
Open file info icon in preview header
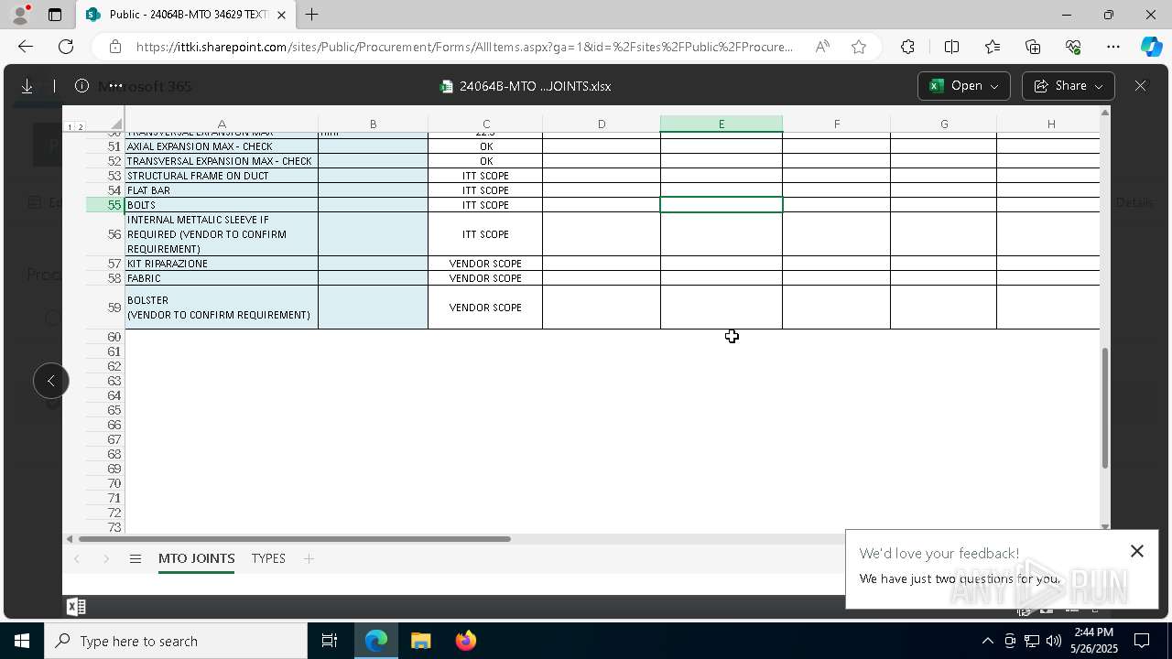(x=81, y=86)
